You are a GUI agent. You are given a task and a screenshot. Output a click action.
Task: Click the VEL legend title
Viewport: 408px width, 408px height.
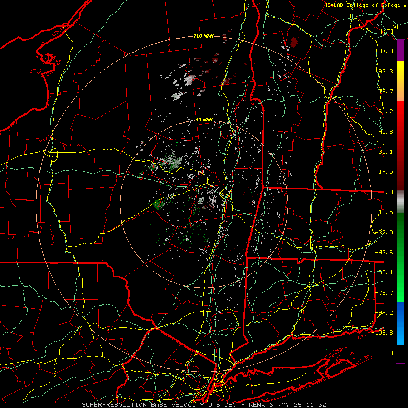(398, 27)
